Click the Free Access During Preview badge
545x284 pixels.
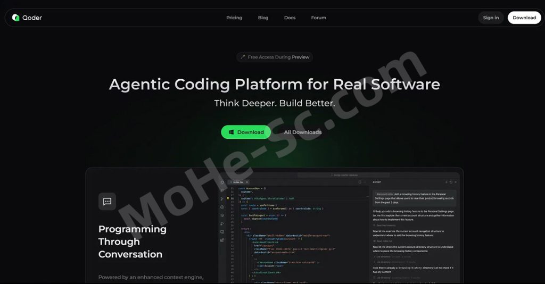(x=275, y=57)
